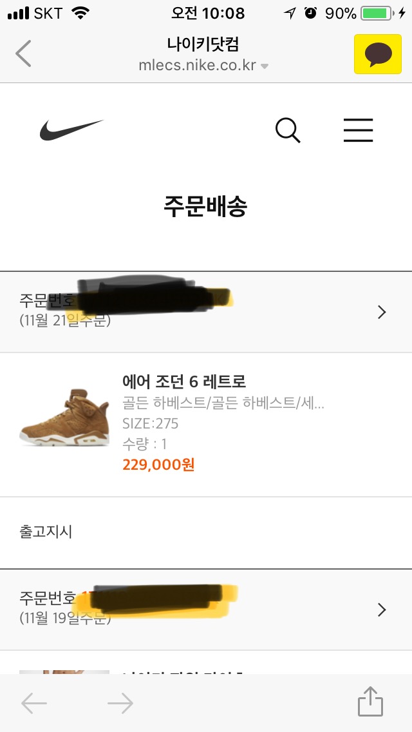
Task: Open the hamburger menu
Action: tap(358, 130)
